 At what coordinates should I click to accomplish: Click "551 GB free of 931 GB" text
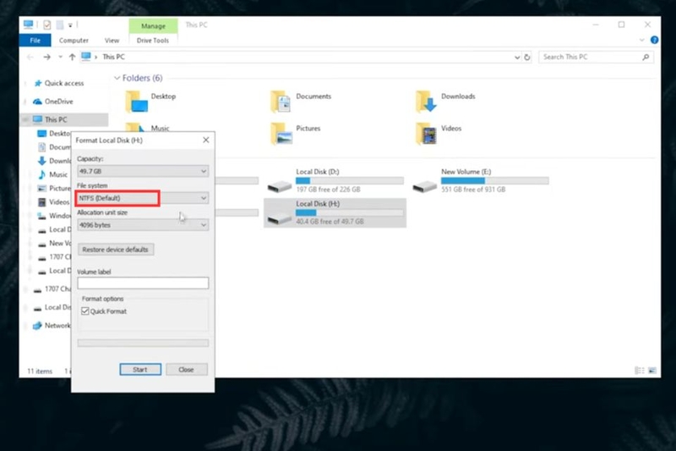point(473,190)
